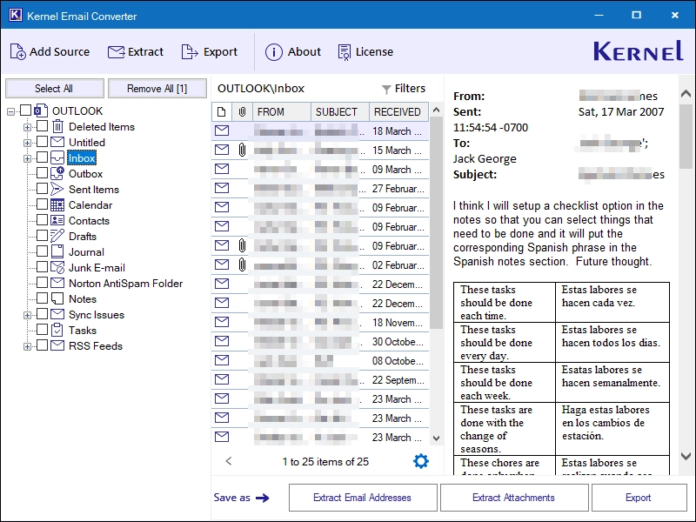Click email list scroll down arrow
696x522 pixels.
pos(437,438)
